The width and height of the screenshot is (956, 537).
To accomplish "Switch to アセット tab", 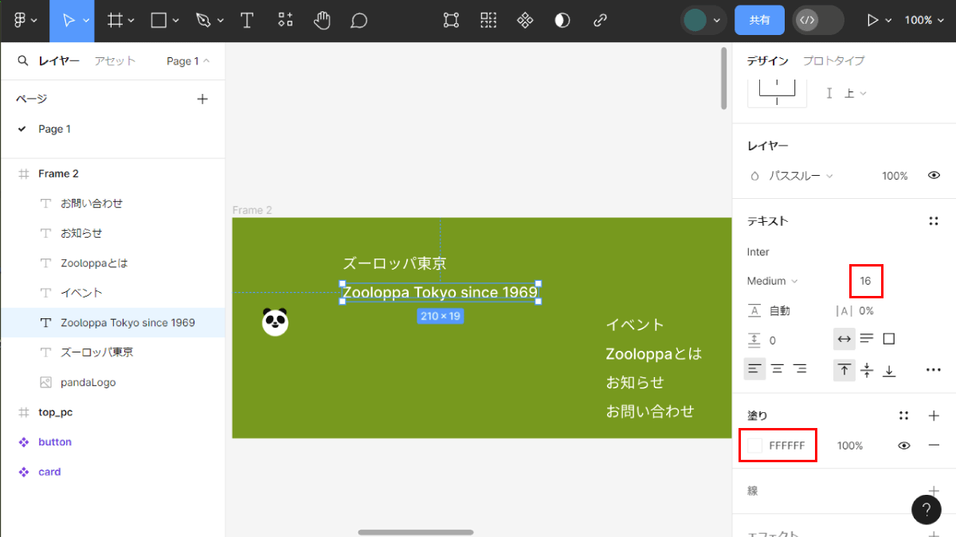I will pos(115,61).
